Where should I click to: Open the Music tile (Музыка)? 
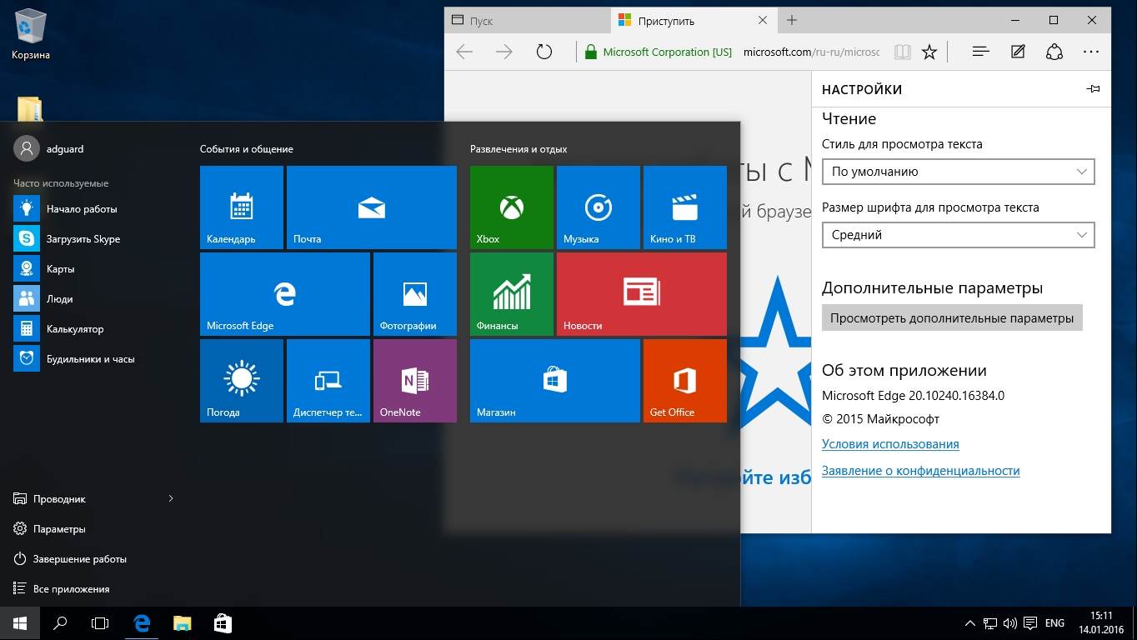tap(599, 207)
